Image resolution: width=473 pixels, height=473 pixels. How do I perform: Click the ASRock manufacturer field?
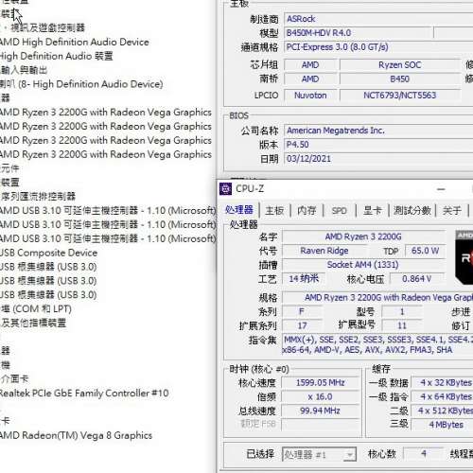click(378, 19)
